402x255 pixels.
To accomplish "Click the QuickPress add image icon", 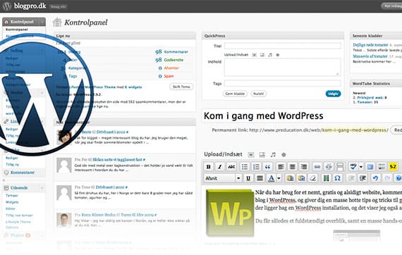I will pyautogui.click(x=255, y=55).
